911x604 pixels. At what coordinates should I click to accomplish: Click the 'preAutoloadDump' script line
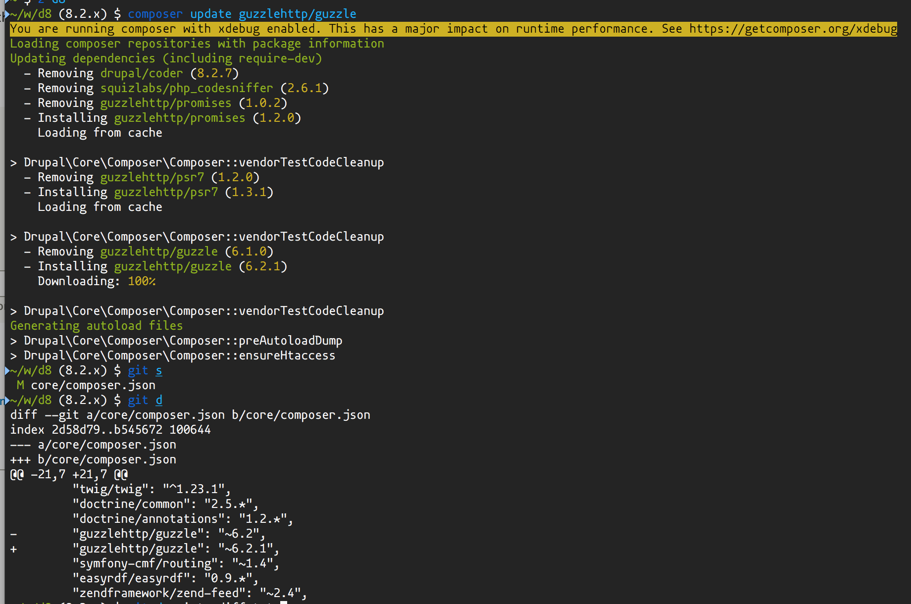pyautogui.click(x=176, y=341)
